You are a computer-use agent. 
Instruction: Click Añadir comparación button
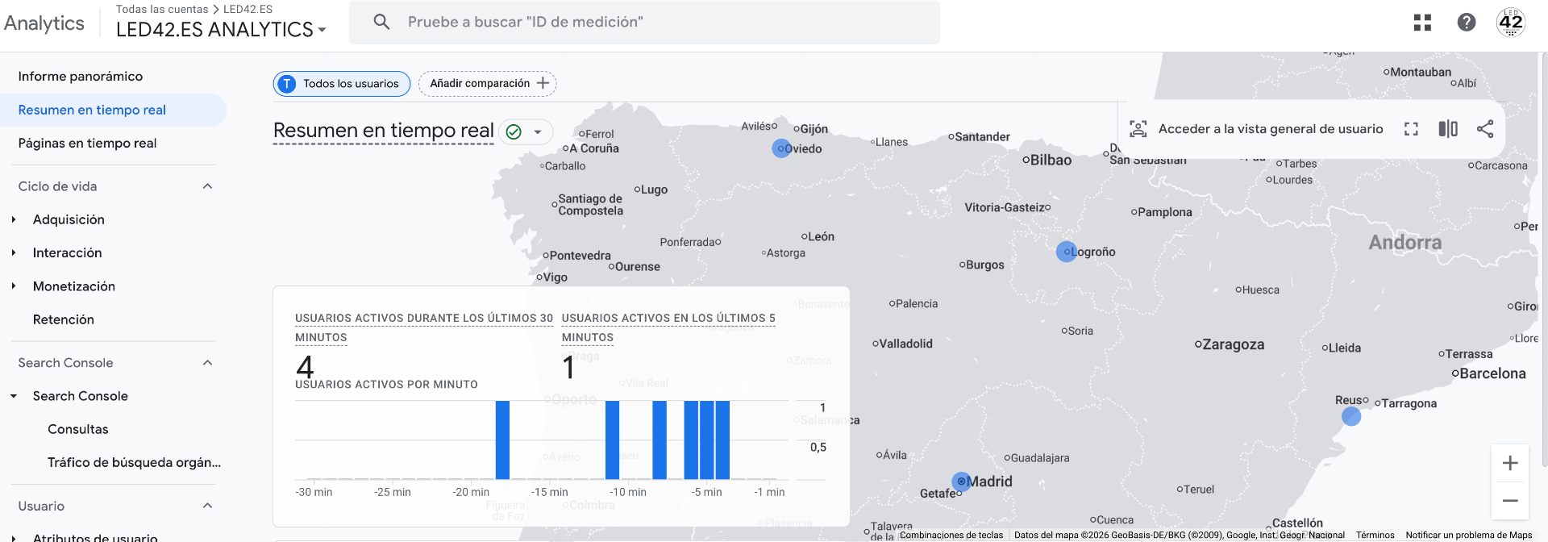tap(487, 83)
